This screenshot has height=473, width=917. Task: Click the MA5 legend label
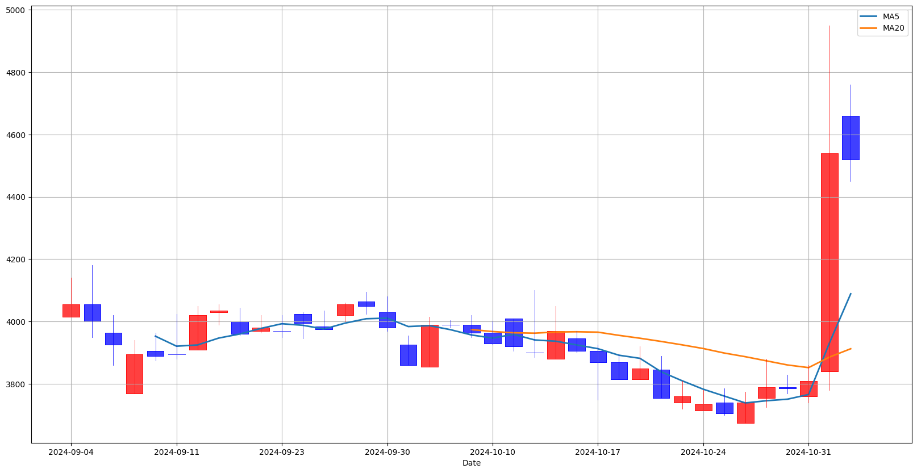[890, 16]
